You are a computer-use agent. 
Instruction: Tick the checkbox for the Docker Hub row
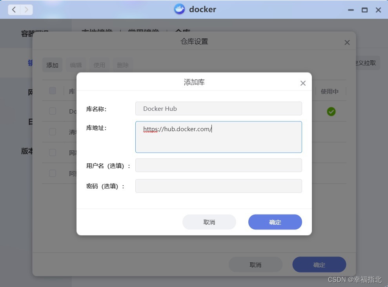53,111
